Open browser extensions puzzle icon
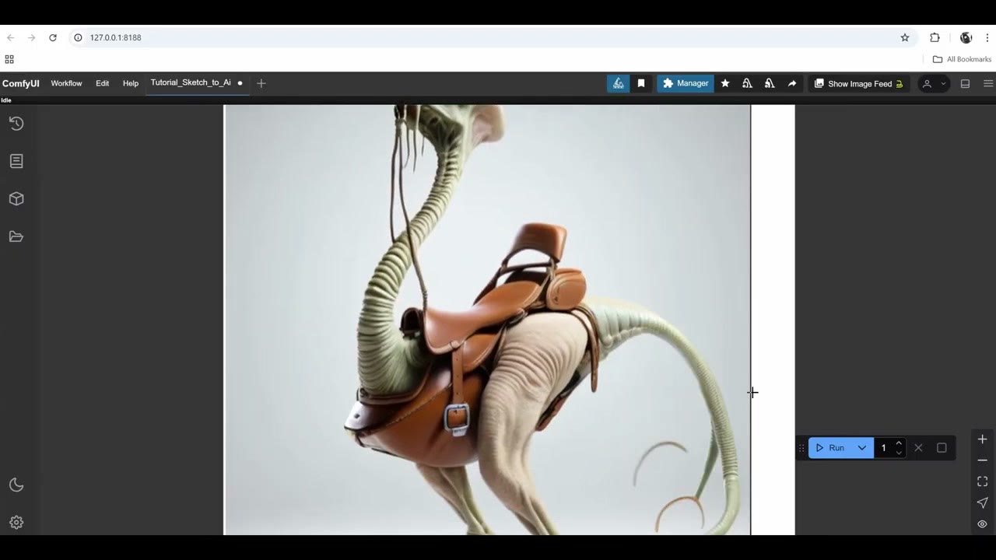Viewport: 996px width, 560px height. pyautogui.click(x=935, y=37)
